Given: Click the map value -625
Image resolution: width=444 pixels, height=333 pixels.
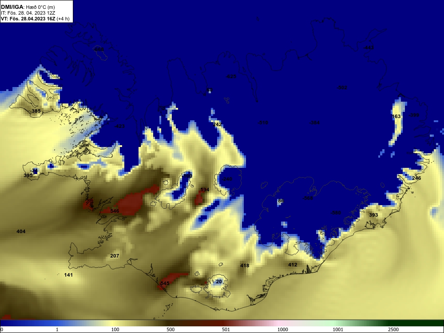Looking at the screenshot, I should point(231,76).
